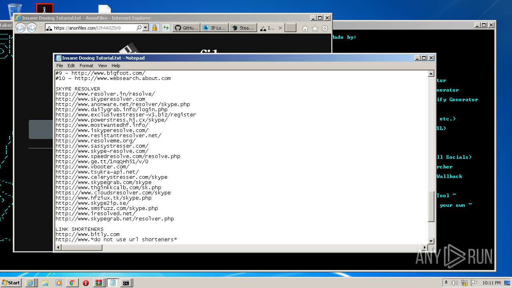This screenshot has height=288, width=512.
Task: Click the 'do not use url shorteners' line
Action: click(x=116, y=240)
